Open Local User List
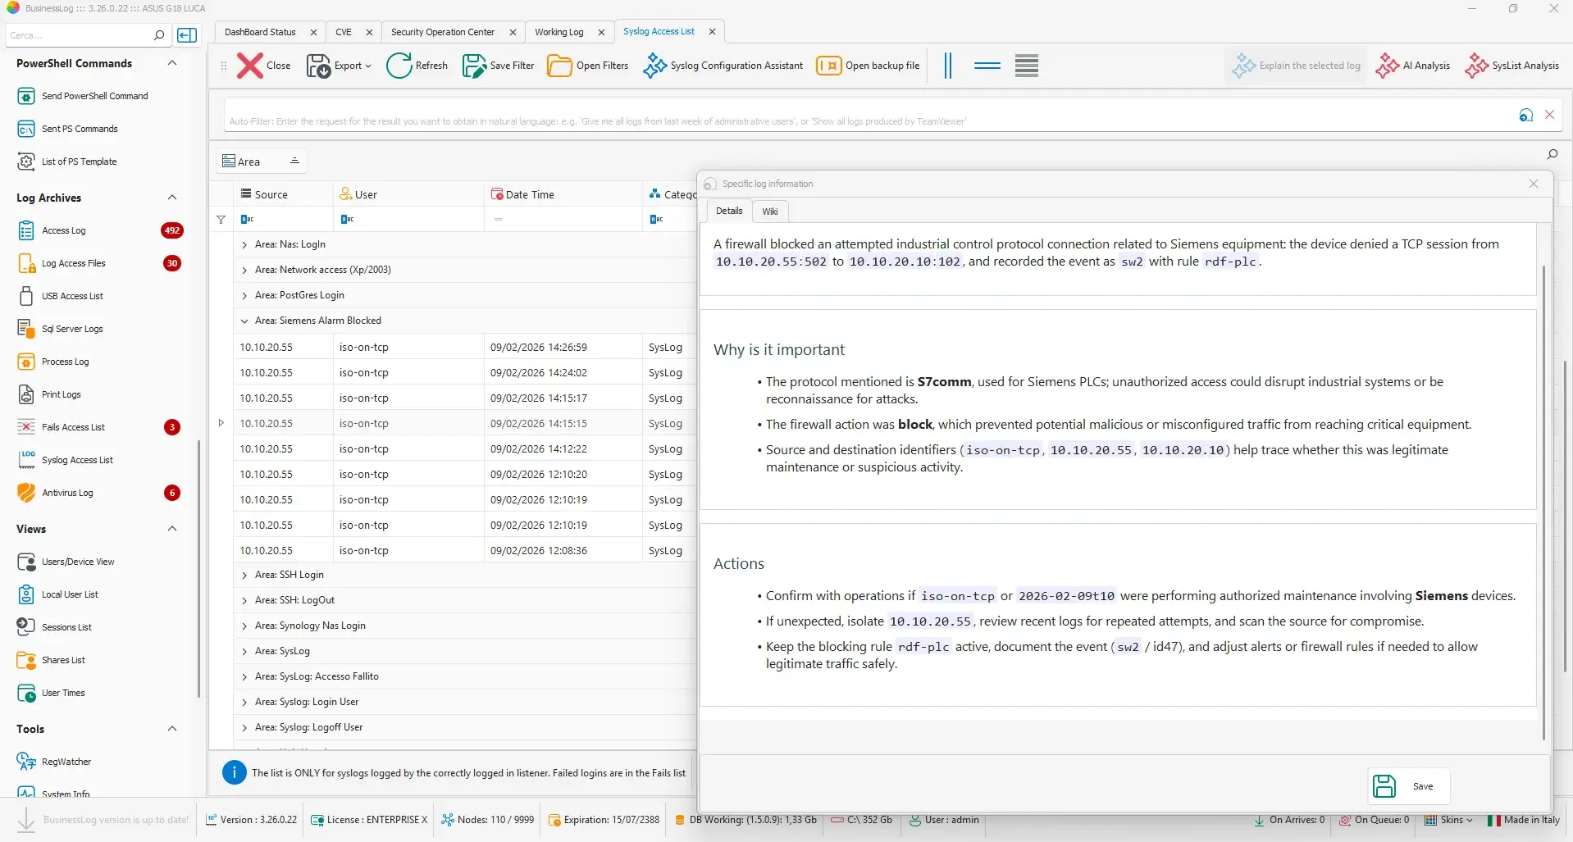Screen dimensions: 1573x842 pos(57,594)
